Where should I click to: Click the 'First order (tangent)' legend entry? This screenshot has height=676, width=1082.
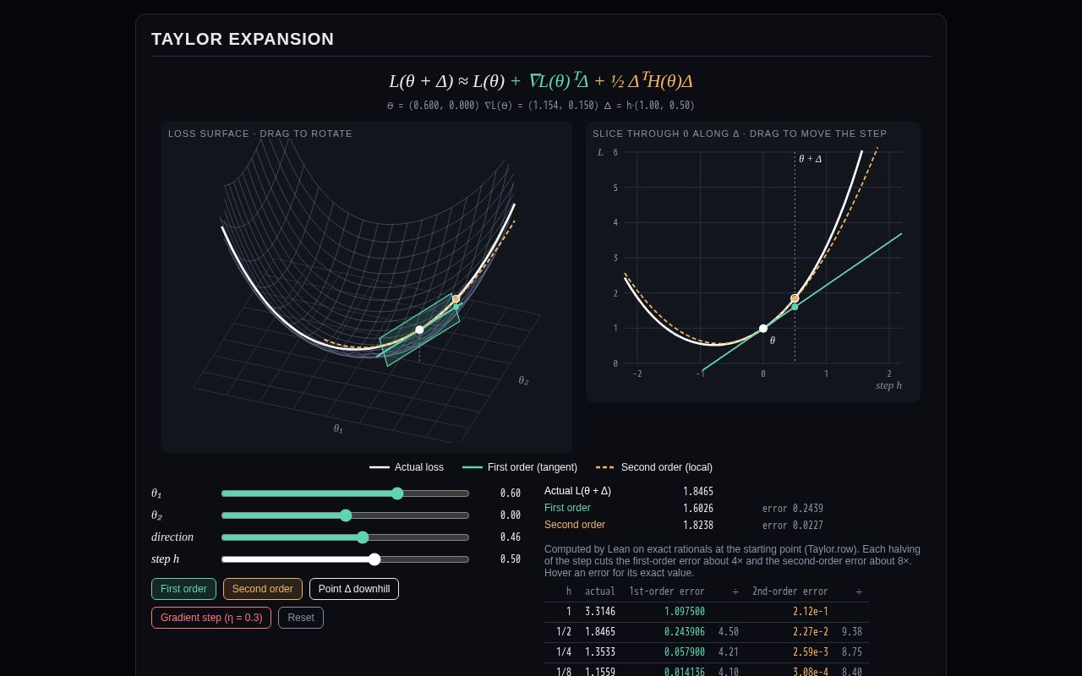(x=520, y=467)
